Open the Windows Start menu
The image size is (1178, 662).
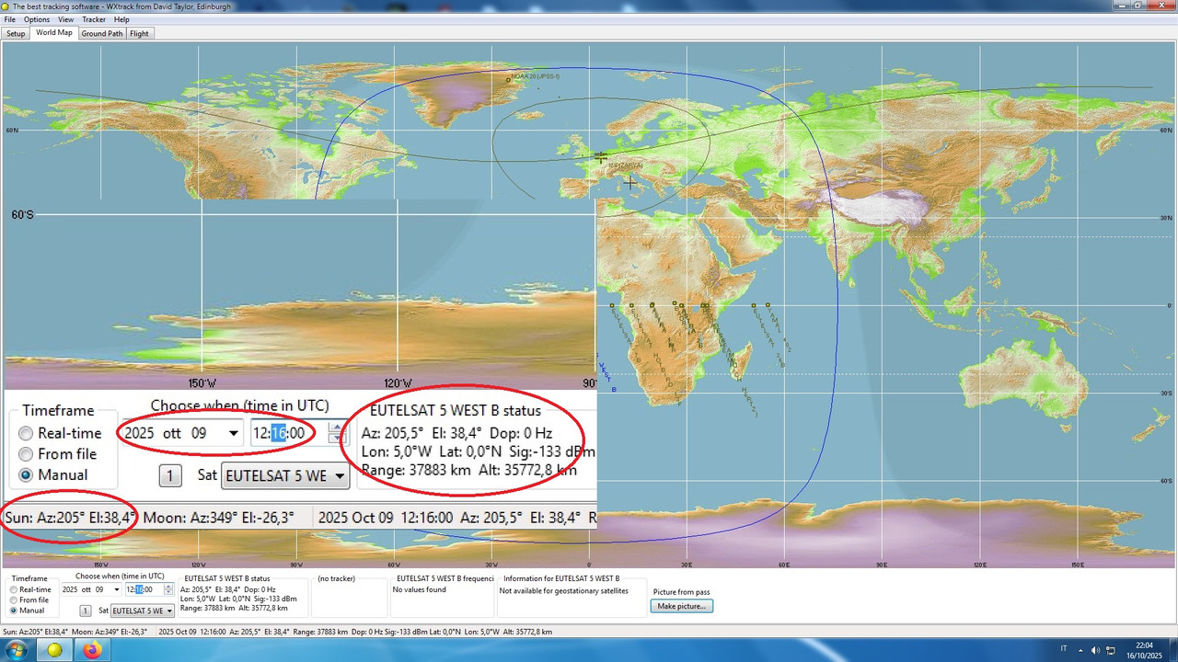coord(17,650)
